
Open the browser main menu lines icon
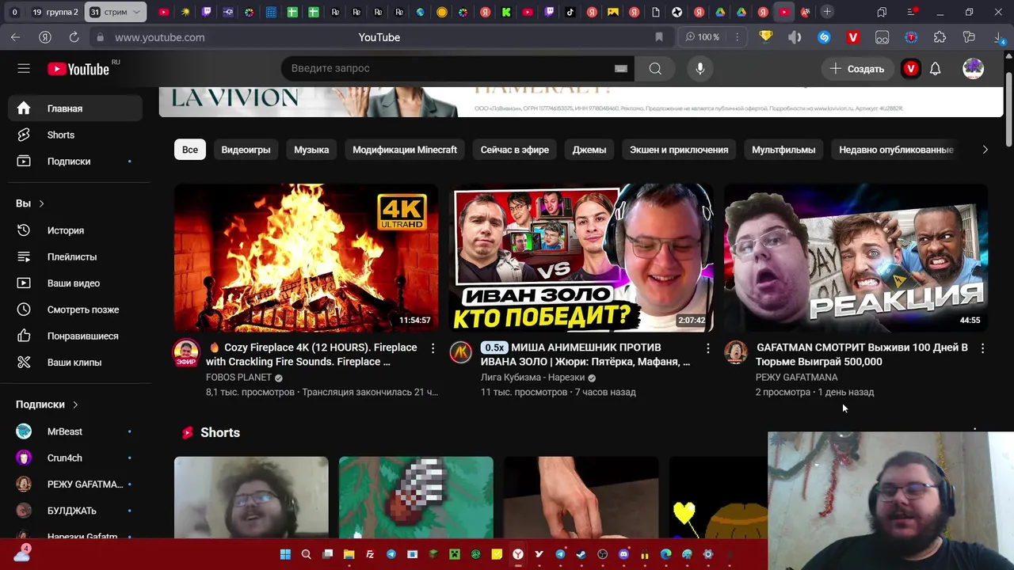coord(911,12)
